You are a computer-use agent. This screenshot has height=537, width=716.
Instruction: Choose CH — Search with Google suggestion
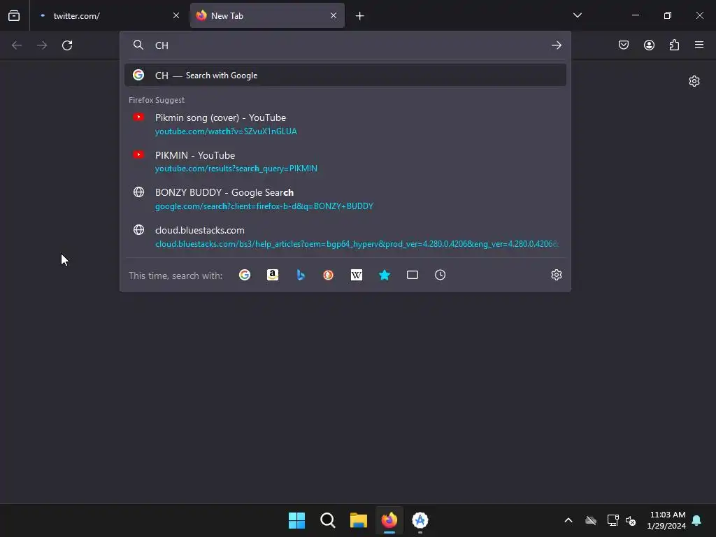click(345, 76)
